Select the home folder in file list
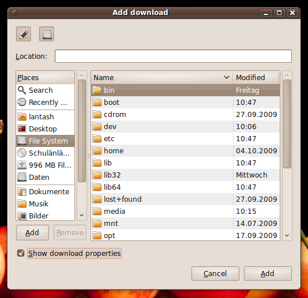308x298 pixels. 185,151
